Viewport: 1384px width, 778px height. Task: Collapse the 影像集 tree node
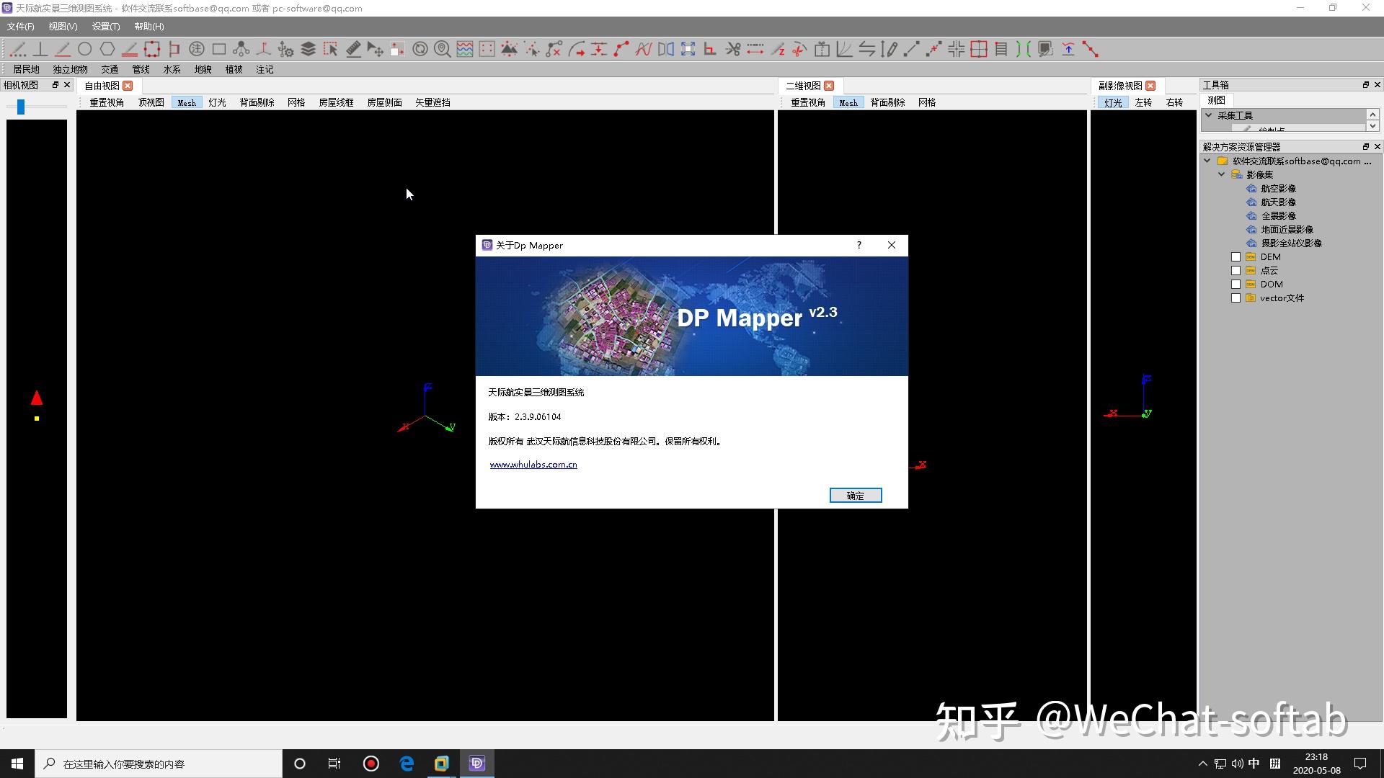click(x=1221, y=174)
